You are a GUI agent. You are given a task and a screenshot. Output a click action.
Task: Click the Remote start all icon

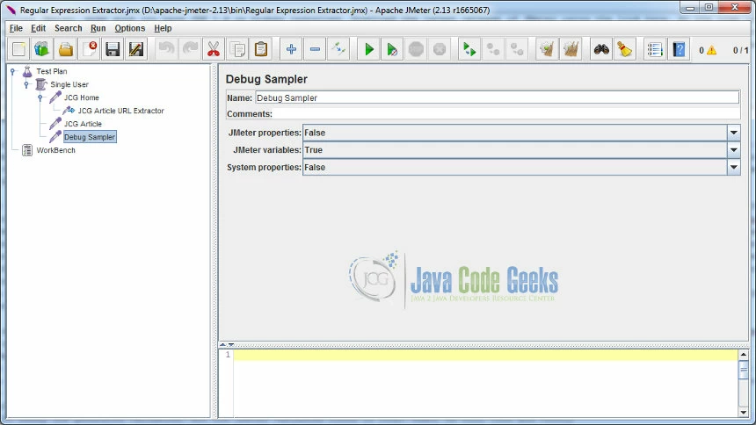(x=469, y=49)
